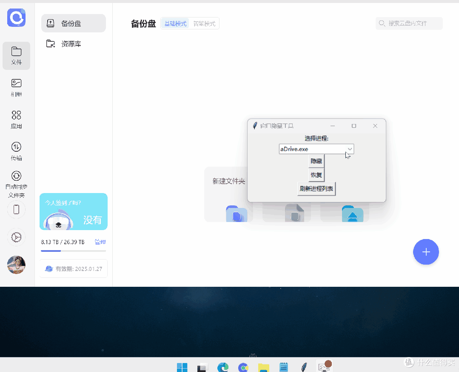The height and width of the screenshot is (372, 459).
Task: Click the 刷新进程列表 button
Action: click(x=316, y=189)
